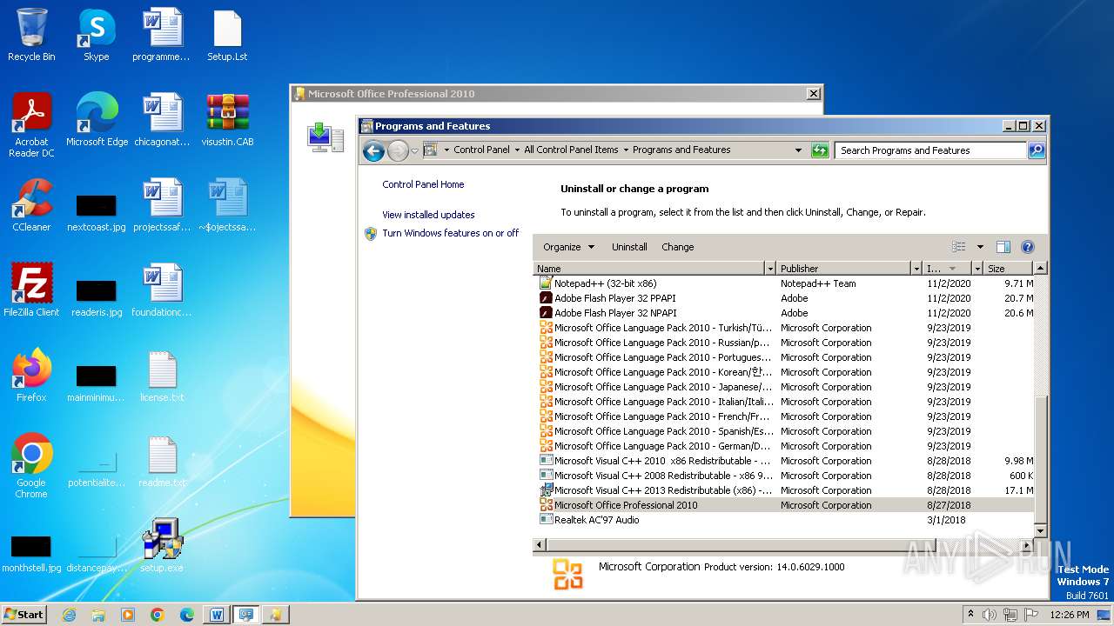Image resolution: width=1114 pixels, height=626 pixels.
Task: Show hidden tray icons arrow
Action: [970, 615]
